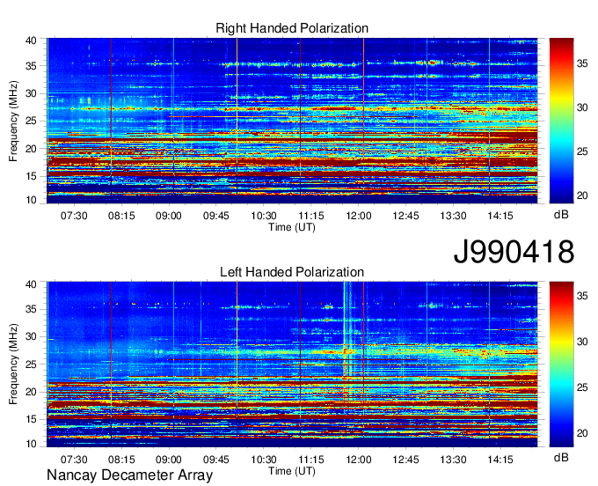Click 10 MHz tick on Right Handed frequency axis

[31, 200]
